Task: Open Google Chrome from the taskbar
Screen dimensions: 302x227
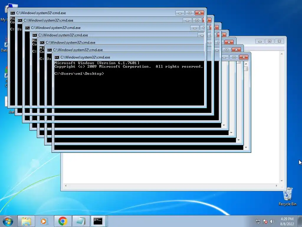Action: [63, 221]
